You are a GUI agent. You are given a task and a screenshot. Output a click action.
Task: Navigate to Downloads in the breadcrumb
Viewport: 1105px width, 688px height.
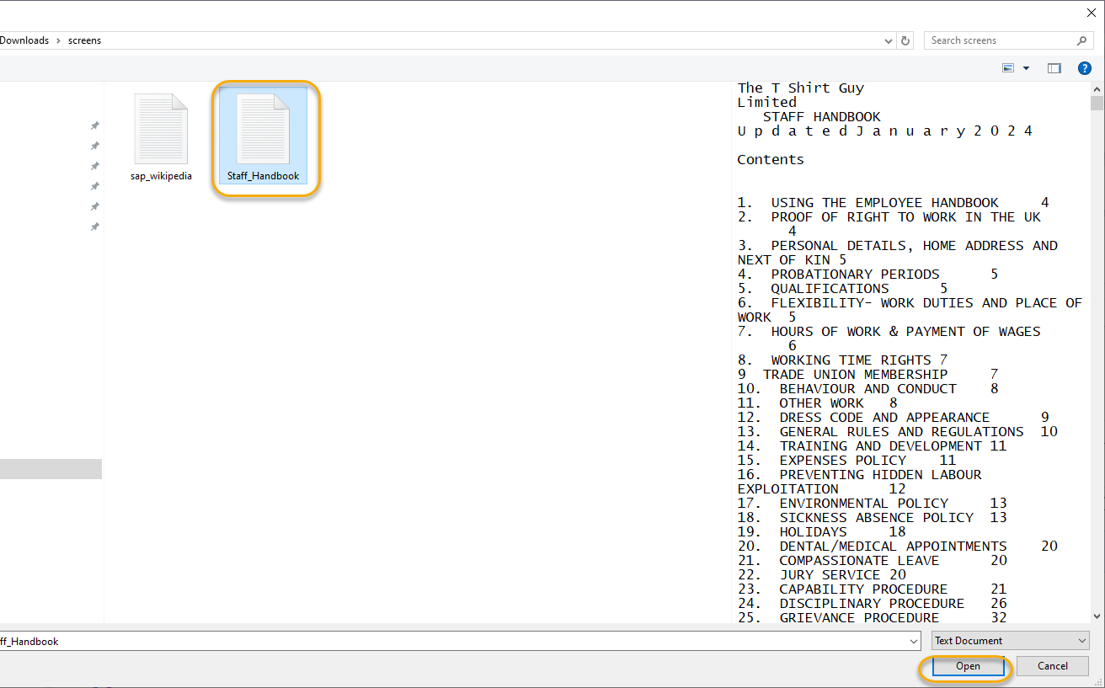coord(24,40)
